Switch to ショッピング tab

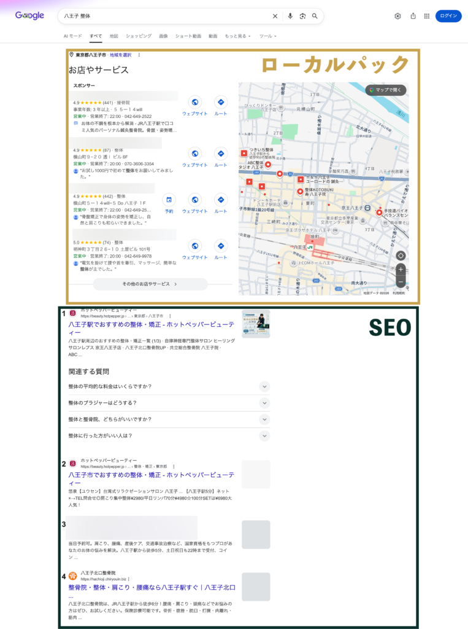click(x=139, y=36)
